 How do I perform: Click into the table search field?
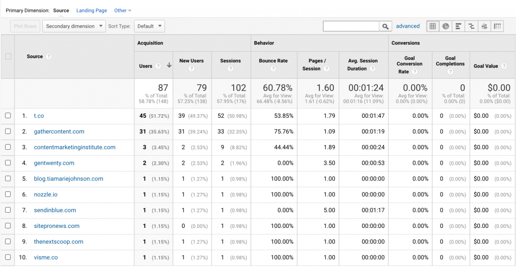[x=351, y=26]
